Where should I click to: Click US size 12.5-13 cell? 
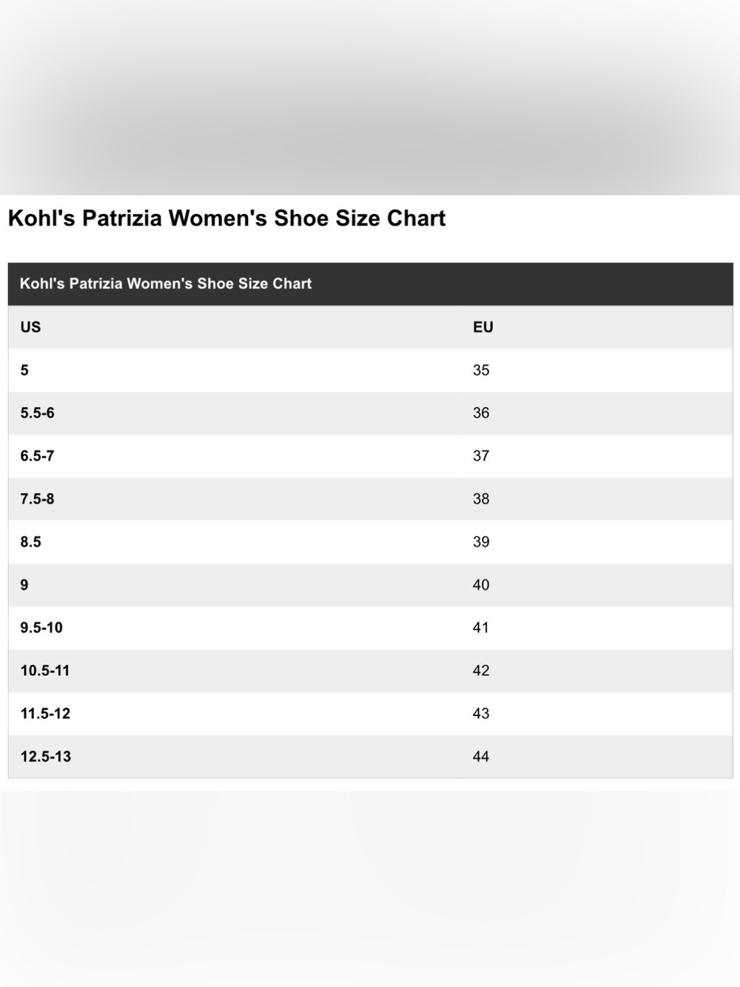(x=234, y=757)
